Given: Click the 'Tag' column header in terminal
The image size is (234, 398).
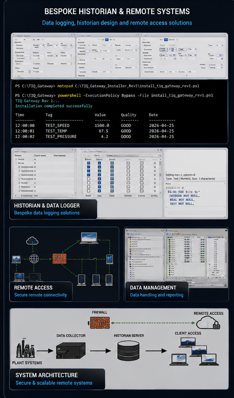Looking at the screenshot, I should 49,115.
